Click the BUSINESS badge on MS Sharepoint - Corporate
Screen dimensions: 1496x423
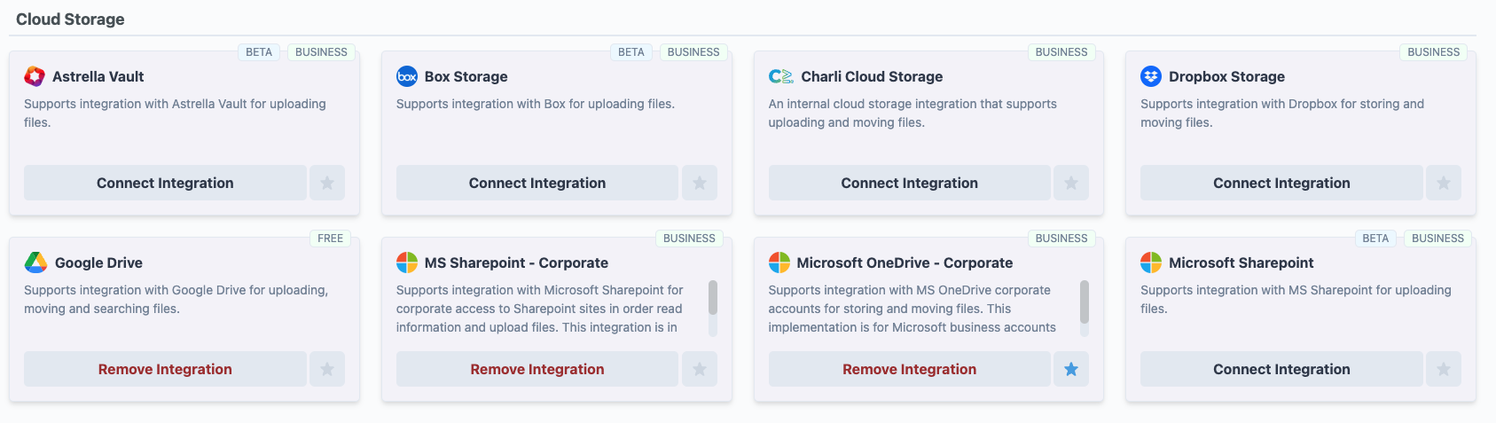[x=689, y=239]
